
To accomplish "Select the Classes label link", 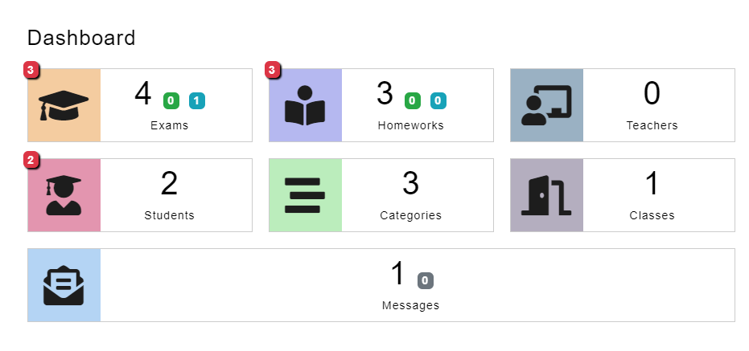I will [x=652, y=215].
